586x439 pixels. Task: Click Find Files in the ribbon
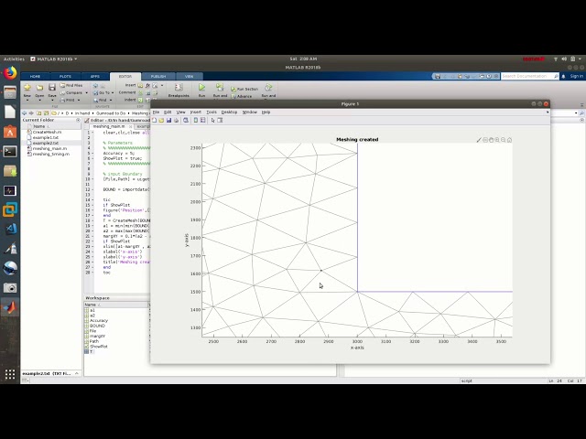(x=71, y=85)
